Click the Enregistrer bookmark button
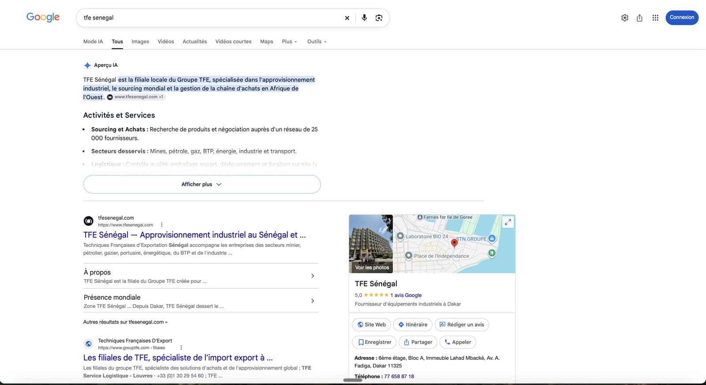Screen dimensions: 706x385 pyautogui.click(x=374, y=342)
